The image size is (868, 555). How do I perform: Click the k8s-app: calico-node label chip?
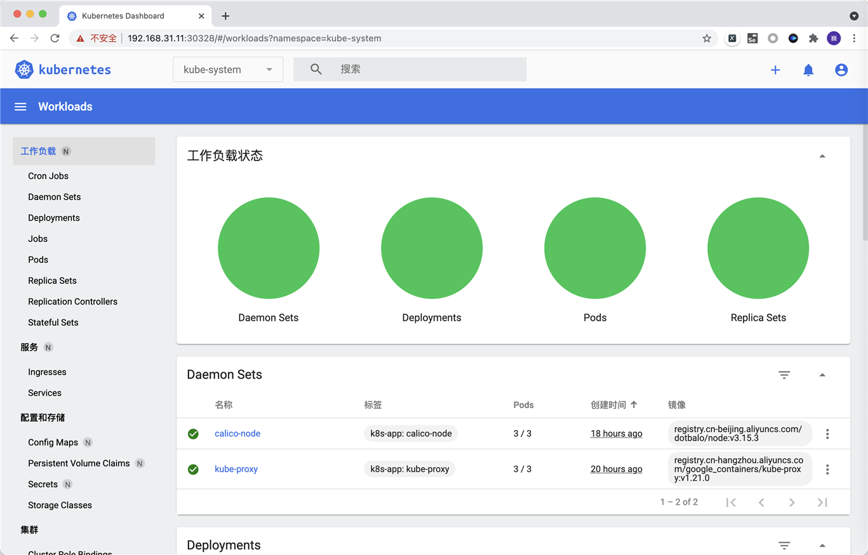point(411,434)
